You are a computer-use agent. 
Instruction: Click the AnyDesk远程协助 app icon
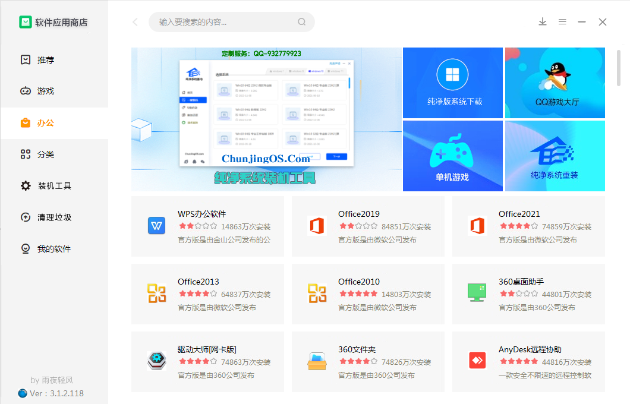click(x=477, y=360)
